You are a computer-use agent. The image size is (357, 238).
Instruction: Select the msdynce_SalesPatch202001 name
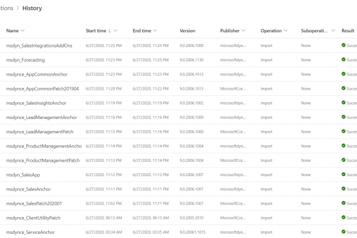pos(34,203)
